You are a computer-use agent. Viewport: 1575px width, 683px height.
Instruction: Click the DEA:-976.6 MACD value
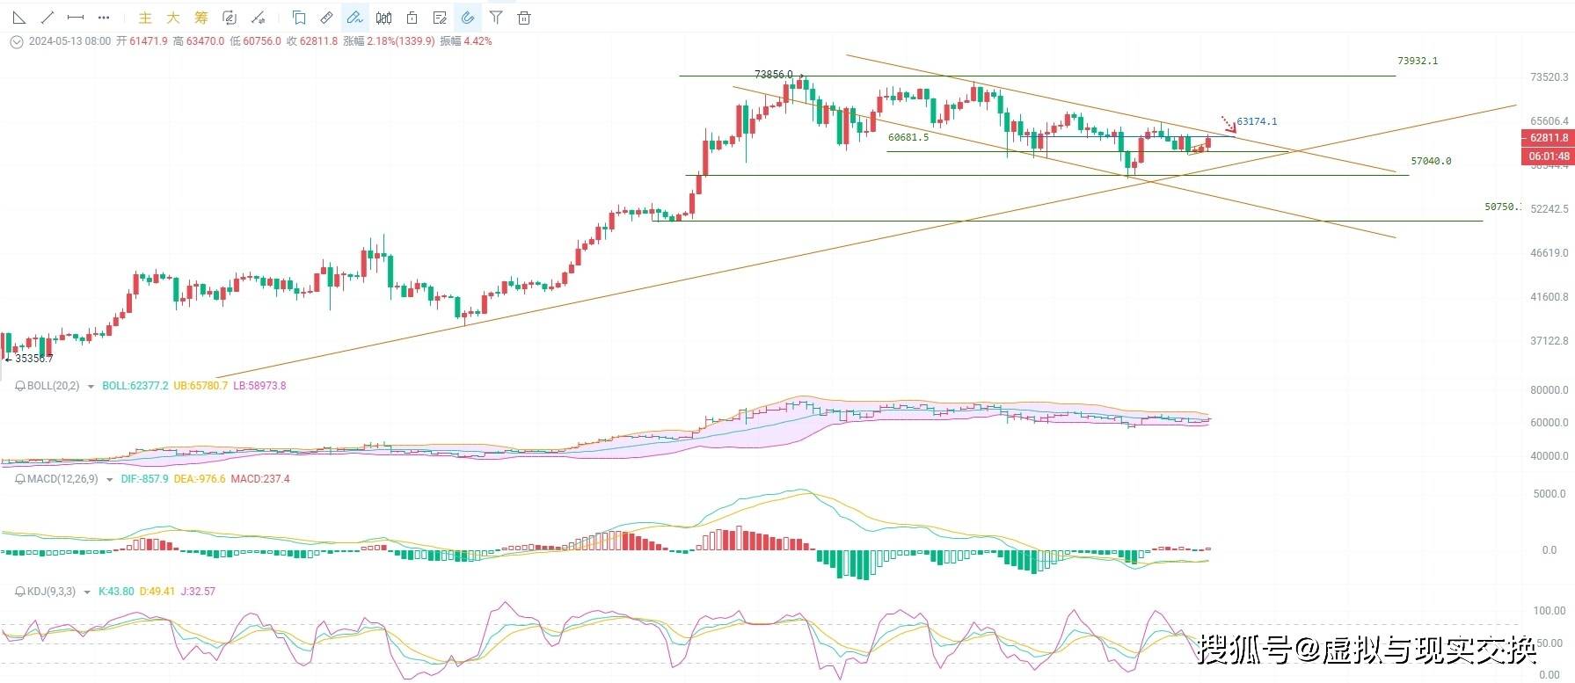(200, 479)
